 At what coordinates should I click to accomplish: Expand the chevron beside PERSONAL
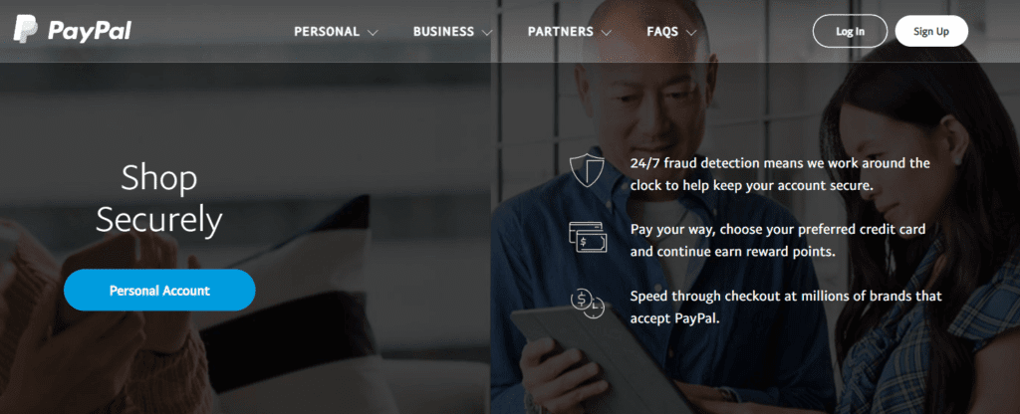click(373, 32)
